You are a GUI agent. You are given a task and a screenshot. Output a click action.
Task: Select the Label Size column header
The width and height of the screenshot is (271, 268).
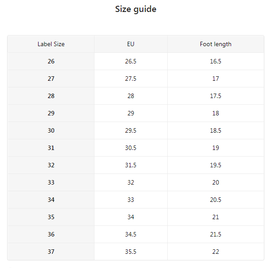point(51,44)
